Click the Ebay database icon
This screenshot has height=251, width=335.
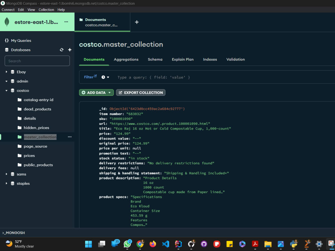13,72
